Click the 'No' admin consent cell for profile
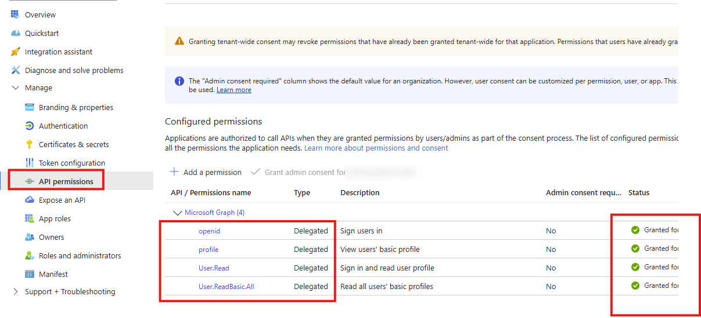This screenshot has height=318, width=701. tap(551, 249)
